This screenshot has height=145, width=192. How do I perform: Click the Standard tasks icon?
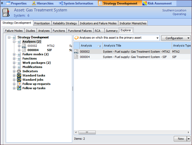(x=19, y=75)
